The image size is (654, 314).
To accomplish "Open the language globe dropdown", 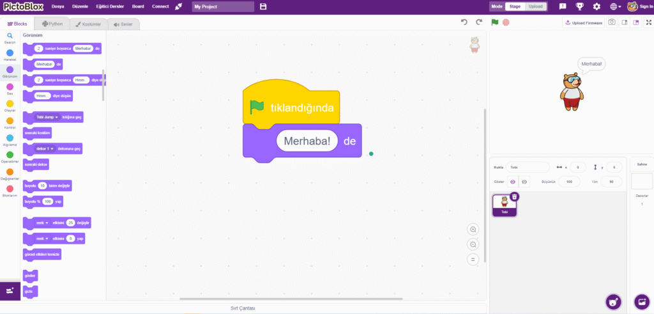I will (x=616, y=6).
